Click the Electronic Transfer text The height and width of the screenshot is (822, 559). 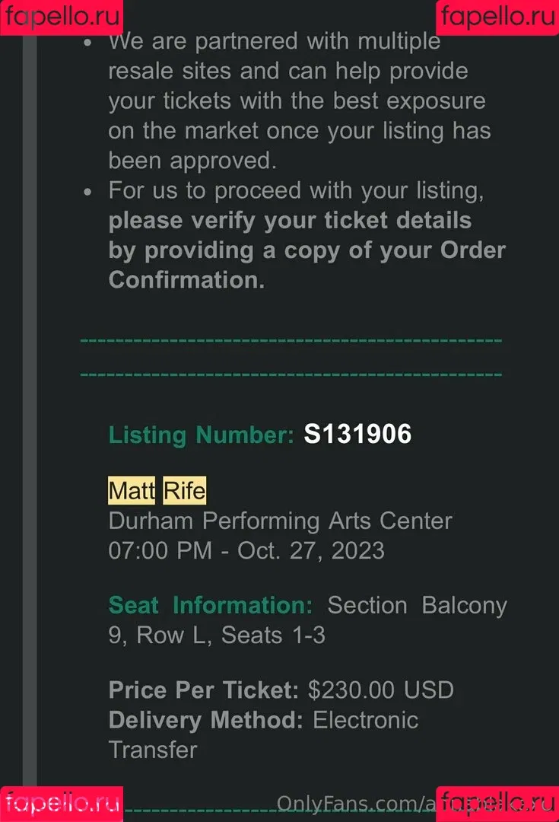tap(263, 735)
